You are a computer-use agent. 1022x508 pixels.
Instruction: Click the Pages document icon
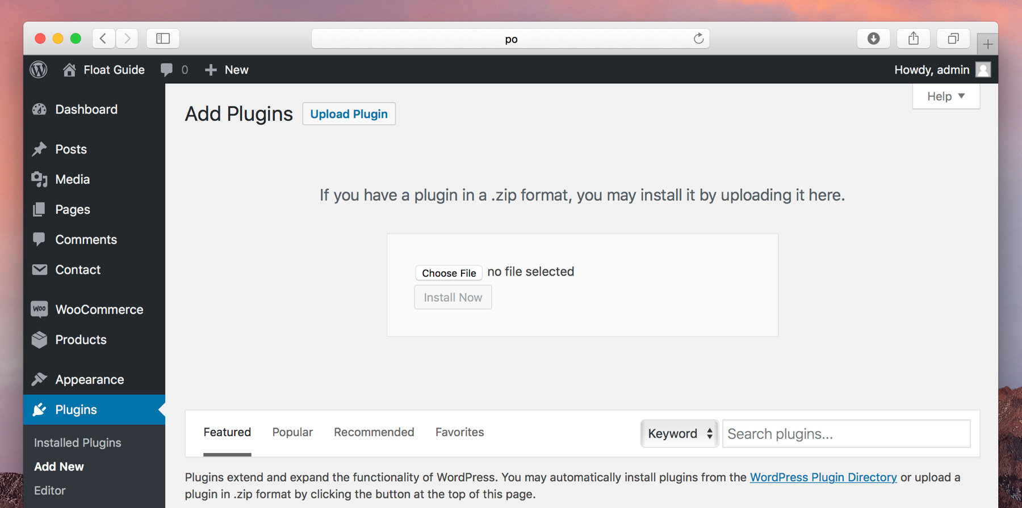(x=39, y=209)
